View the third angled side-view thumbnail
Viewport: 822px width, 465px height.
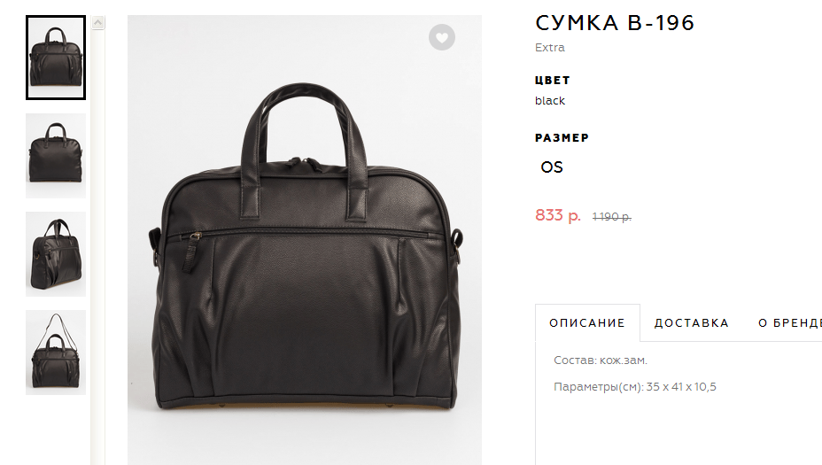pyautogui.click(x=56, y=254)
